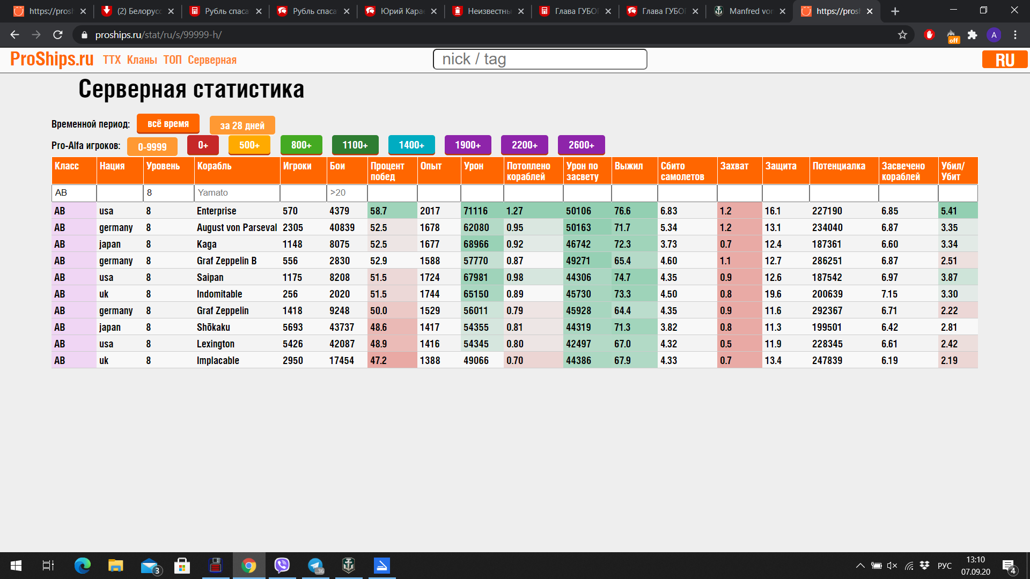Viewport: 1030px width, 579px height.
Task: Click the red adblock shield extension icon
Action: tap(930, 35)
